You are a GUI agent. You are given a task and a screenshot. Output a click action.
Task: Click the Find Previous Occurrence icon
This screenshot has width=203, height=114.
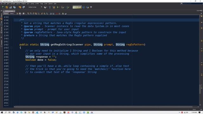(x=31, y=13)
